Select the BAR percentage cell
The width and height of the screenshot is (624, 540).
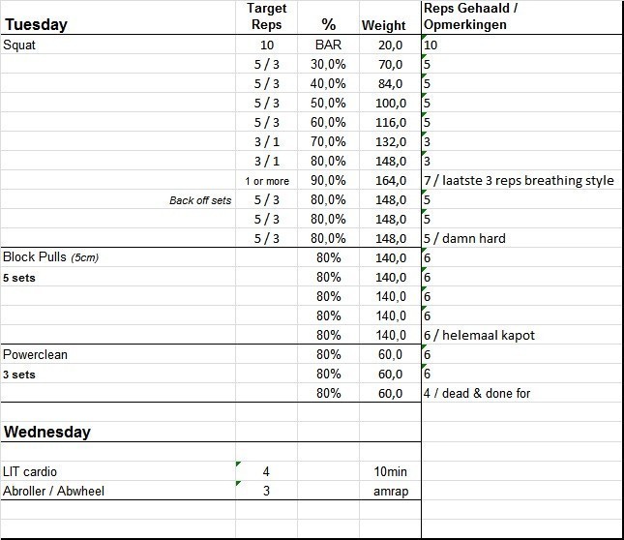pos(328,45)
